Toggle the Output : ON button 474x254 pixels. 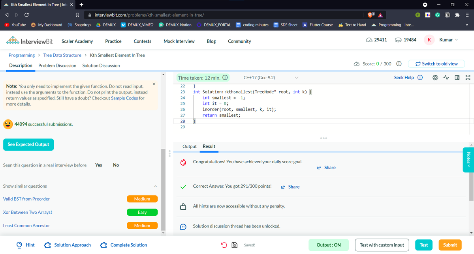coord(329,245)
